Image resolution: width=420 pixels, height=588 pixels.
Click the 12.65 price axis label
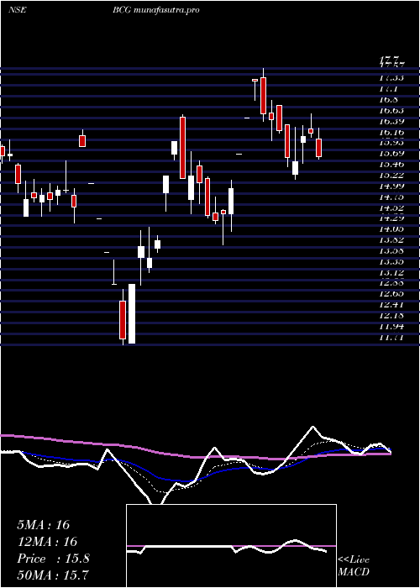coord(391,294)
